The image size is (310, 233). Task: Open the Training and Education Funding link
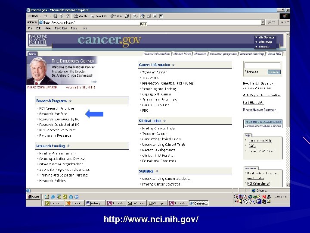click(x=63, y=175)
